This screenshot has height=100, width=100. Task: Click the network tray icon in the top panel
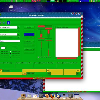94,1
